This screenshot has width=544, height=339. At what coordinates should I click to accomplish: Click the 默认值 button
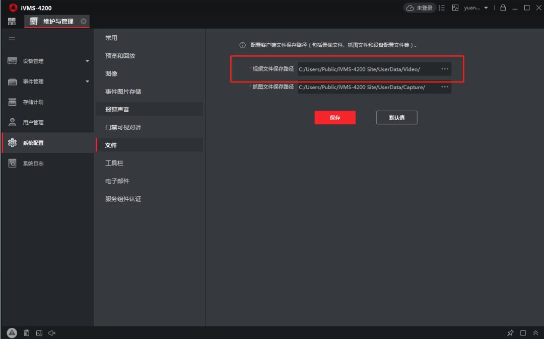click(x=396, y=118)
